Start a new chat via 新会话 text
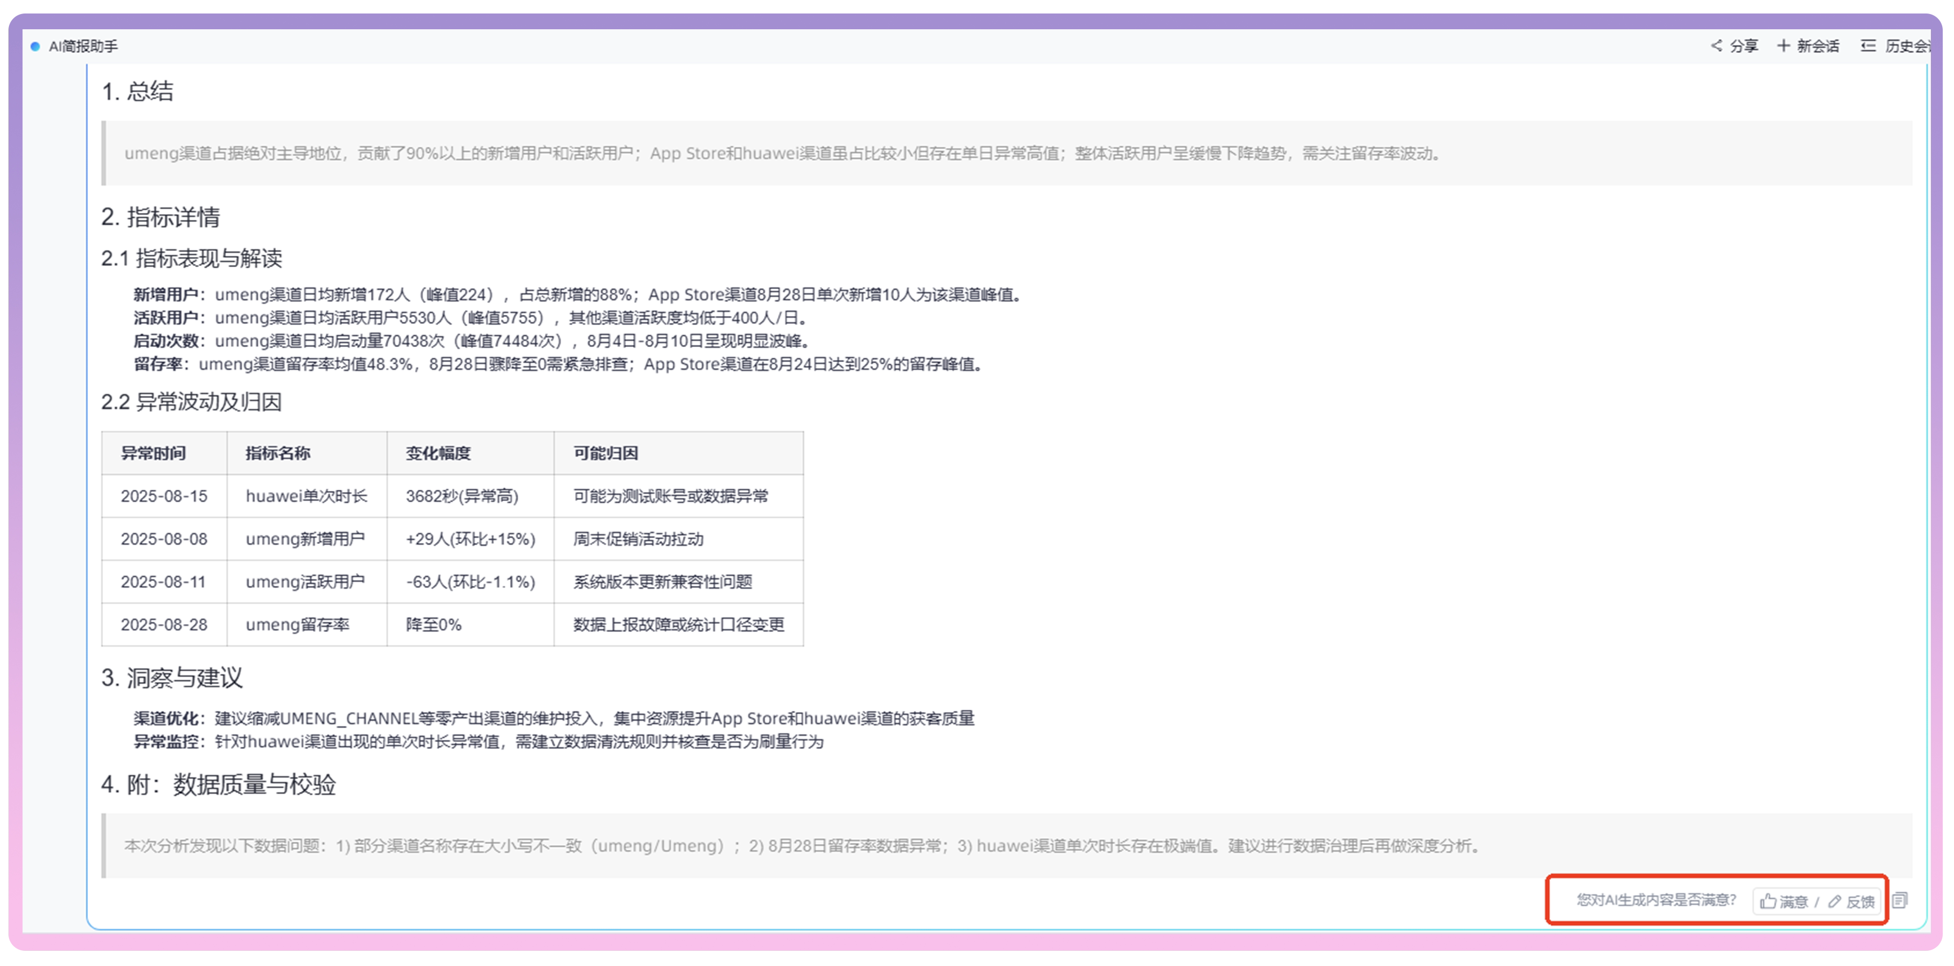 1817,46
